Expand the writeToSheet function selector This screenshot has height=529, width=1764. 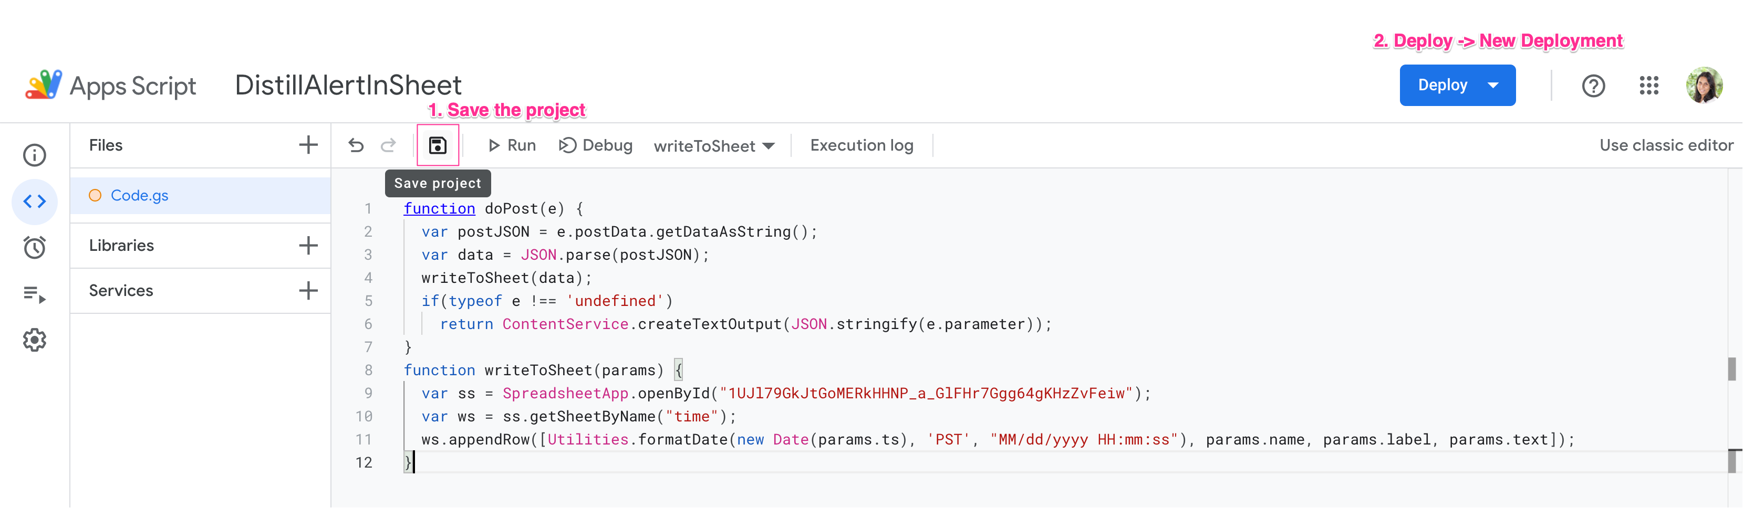[x=713, y=146]
